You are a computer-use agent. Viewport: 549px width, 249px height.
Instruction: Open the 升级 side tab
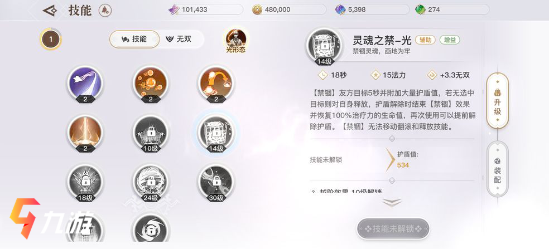click(498, 101)
